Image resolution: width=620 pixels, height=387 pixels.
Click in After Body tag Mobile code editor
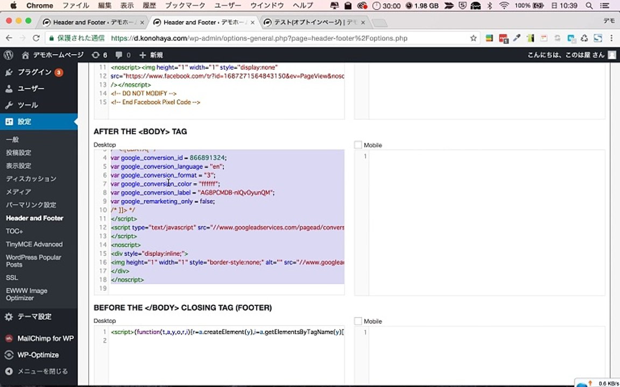click(x=480, y=223)
